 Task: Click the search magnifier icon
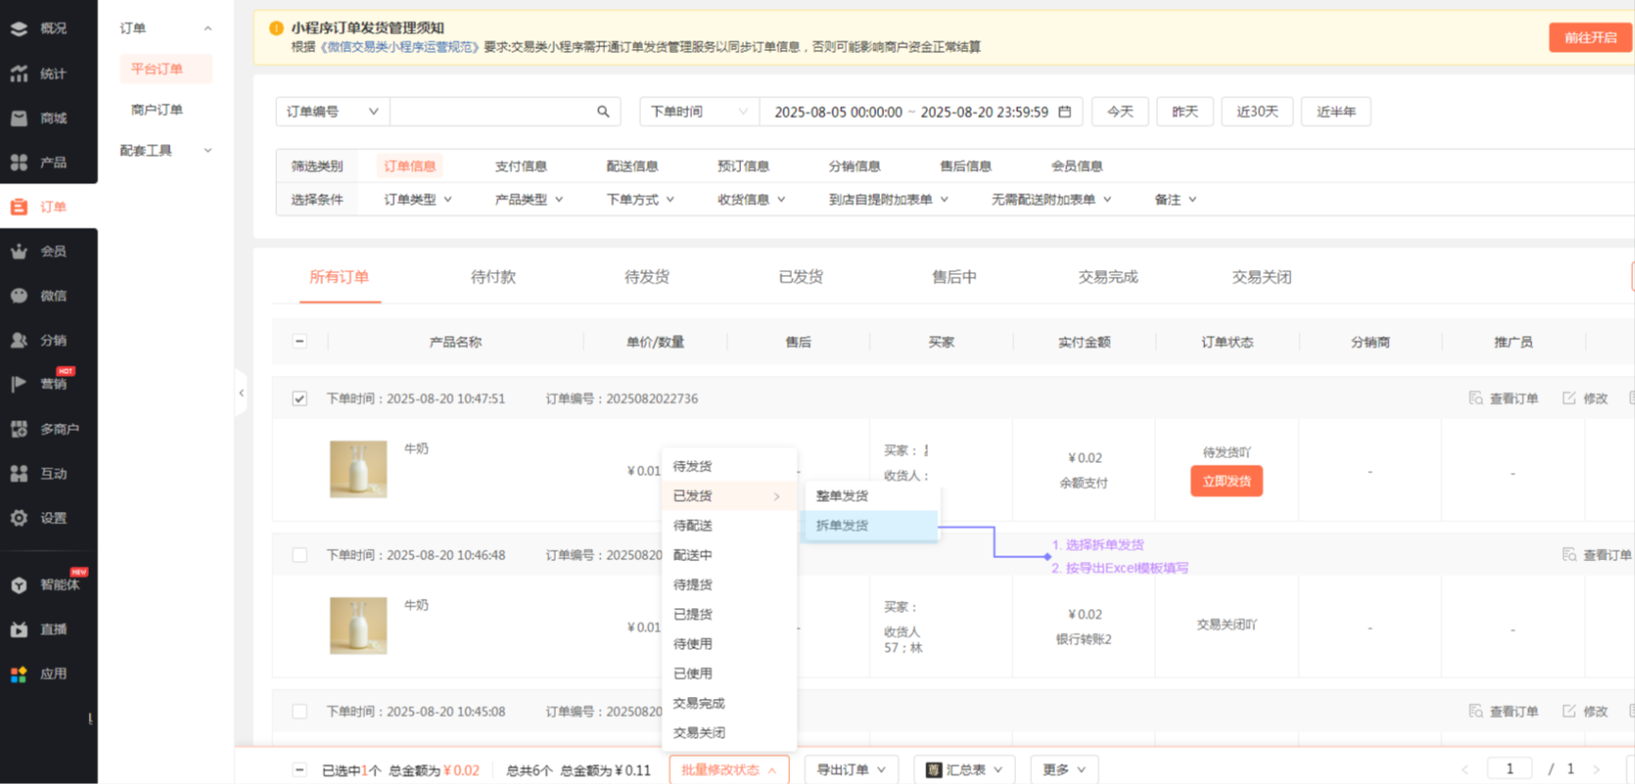603,111
